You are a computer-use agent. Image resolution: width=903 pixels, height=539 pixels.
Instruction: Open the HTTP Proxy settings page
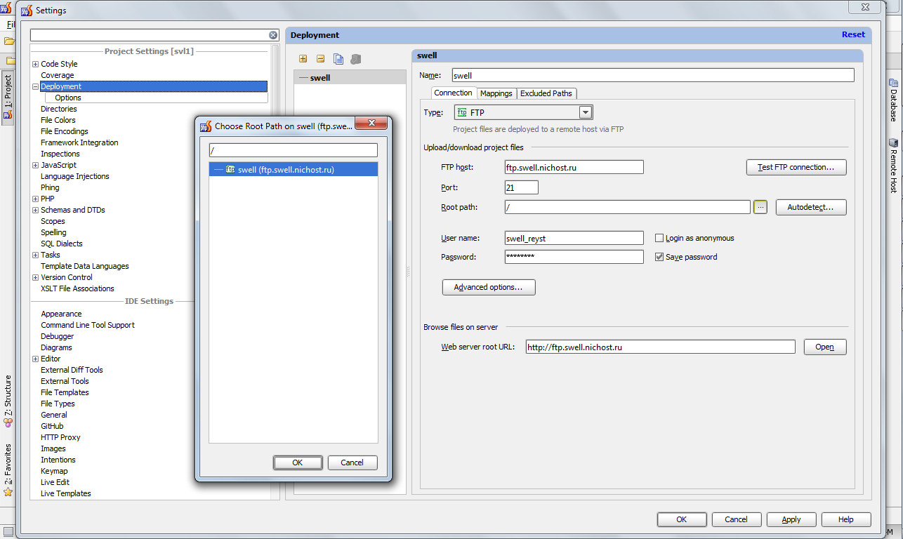pos(60,437)
